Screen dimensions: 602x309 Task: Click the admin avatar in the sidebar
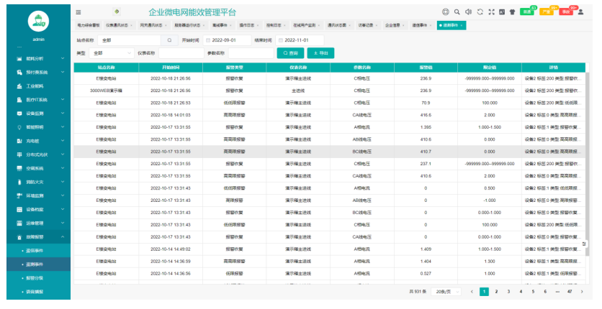(x=38, y=21)
